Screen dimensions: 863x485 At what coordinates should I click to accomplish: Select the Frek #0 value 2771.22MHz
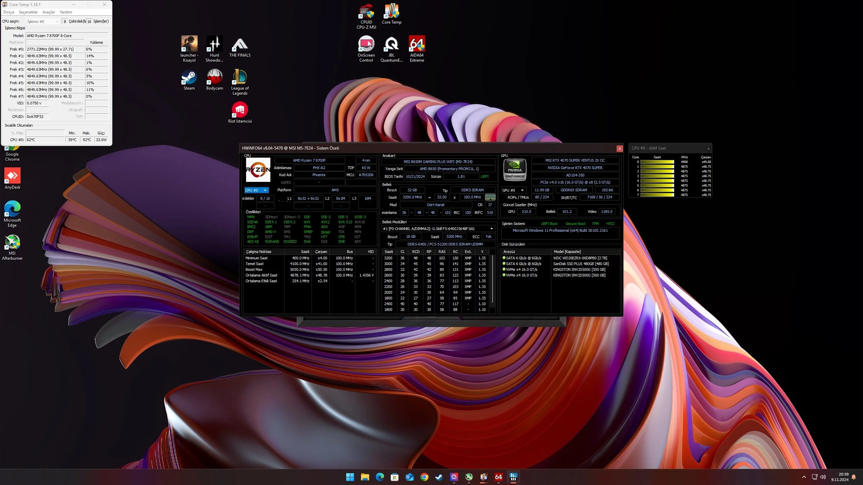click(55, 49)
